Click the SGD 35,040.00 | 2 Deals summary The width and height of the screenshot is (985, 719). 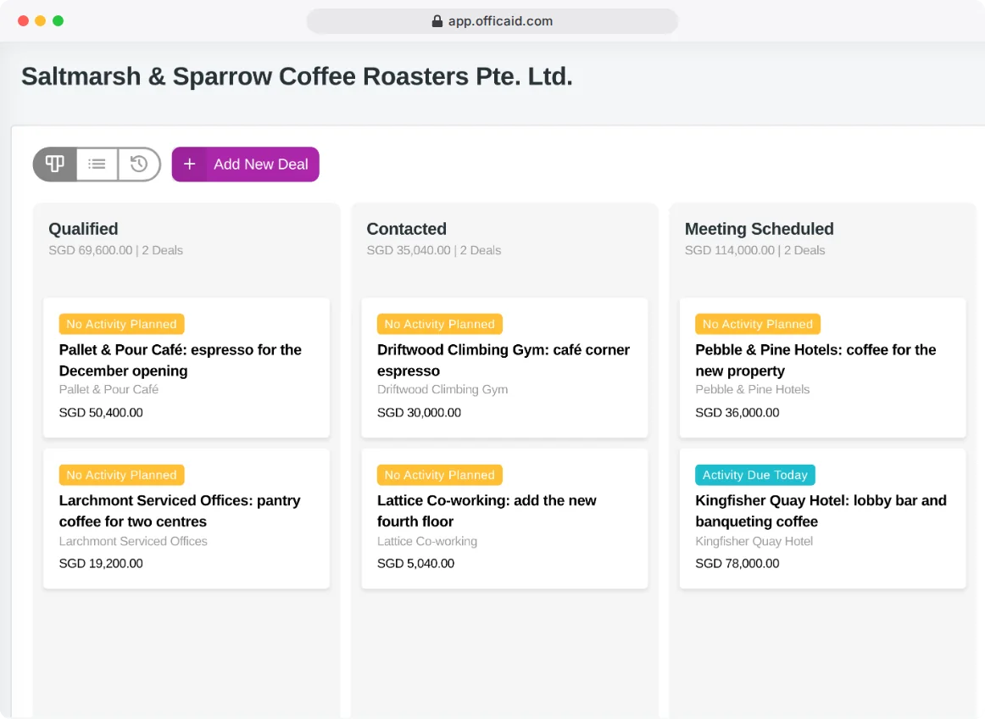[434, 250]
